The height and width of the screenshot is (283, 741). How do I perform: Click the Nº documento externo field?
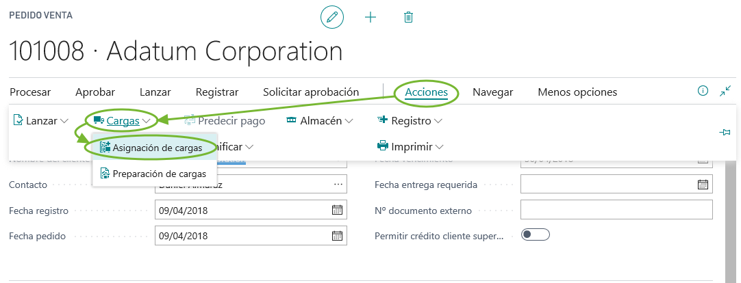(617, 210)
